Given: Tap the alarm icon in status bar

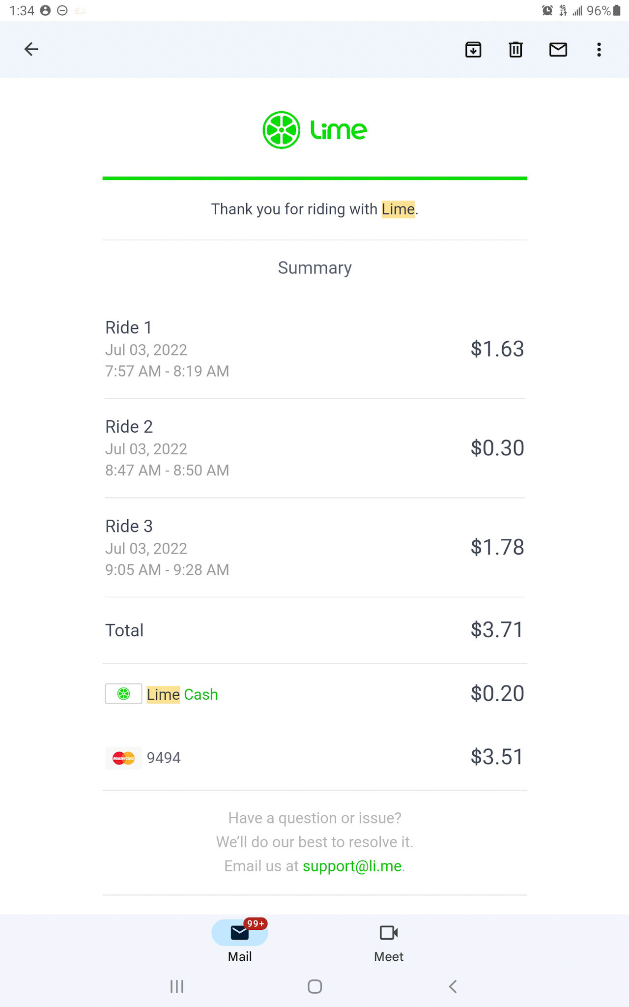Looking at the screenshot, I should [547, 11].
